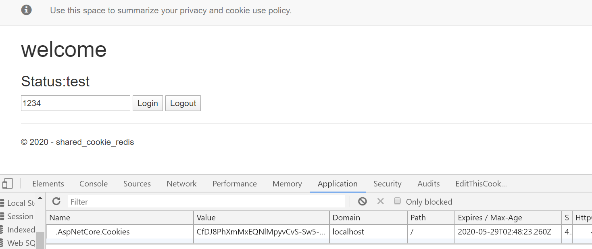
Task: Open the EditThisCookie DevTools tab
Action: pyautogui.click(x=481, y=184)
